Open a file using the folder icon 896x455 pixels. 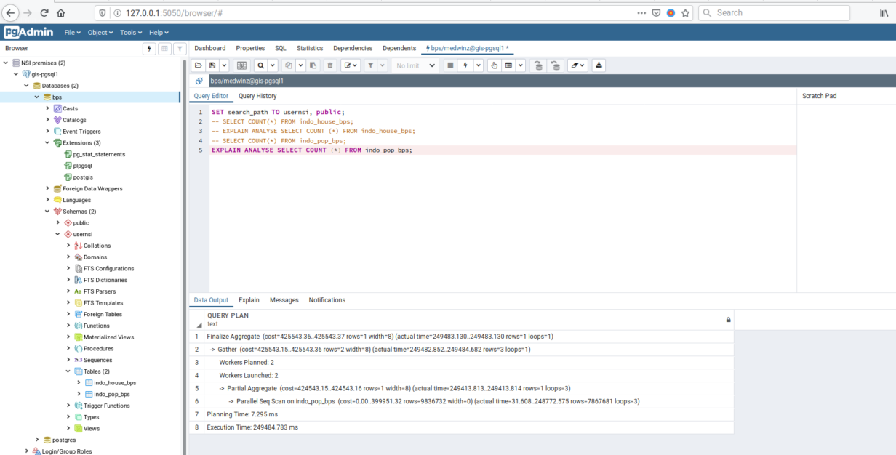tap(198, 65)
